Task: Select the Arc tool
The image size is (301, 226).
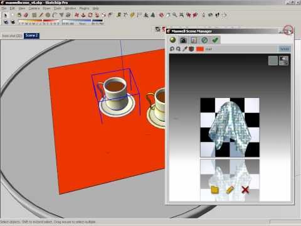Action: click(x=55, y=15)
